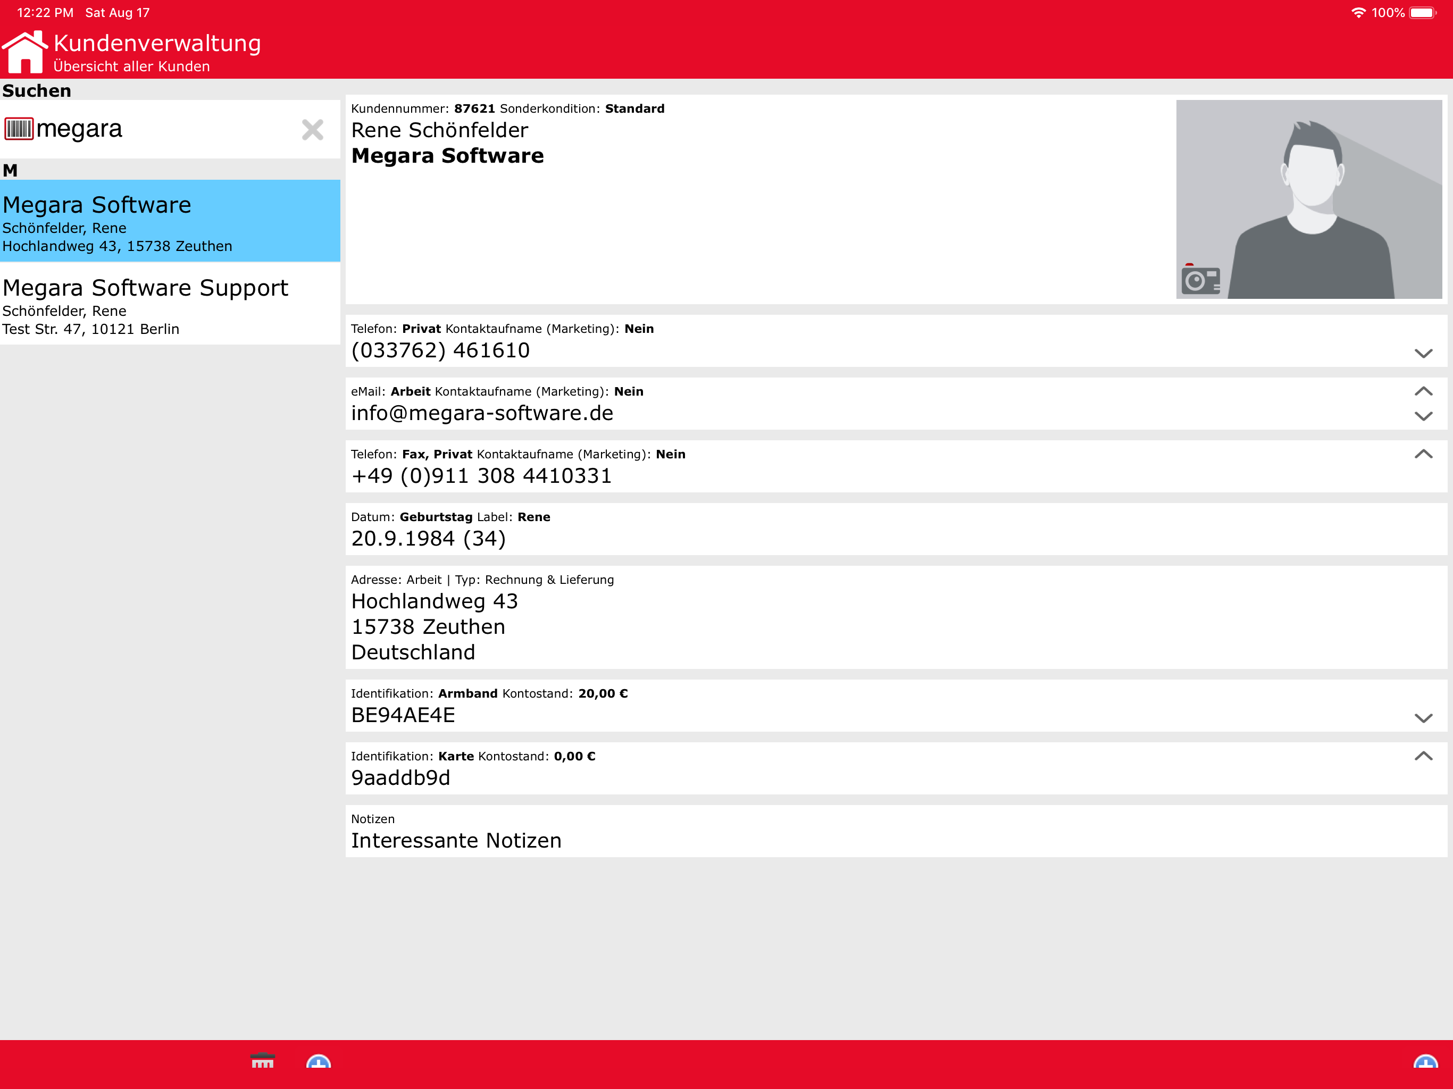Tap the Datum: Geburtstag label
The image size is (1453, 1089).
click(412, 517)
